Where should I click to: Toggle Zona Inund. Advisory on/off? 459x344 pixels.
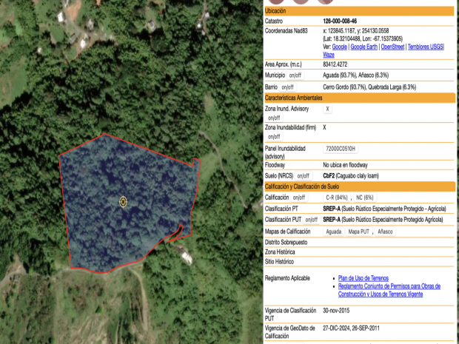(274, 118)
